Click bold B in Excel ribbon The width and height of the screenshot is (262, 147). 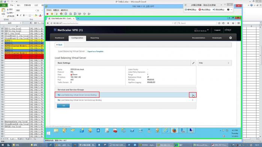click(x=17, y=15)
